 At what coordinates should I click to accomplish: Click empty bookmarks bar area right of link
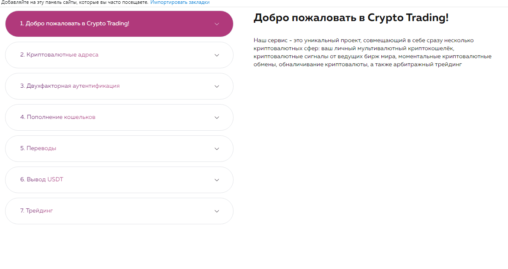click(x=359, y=3)
